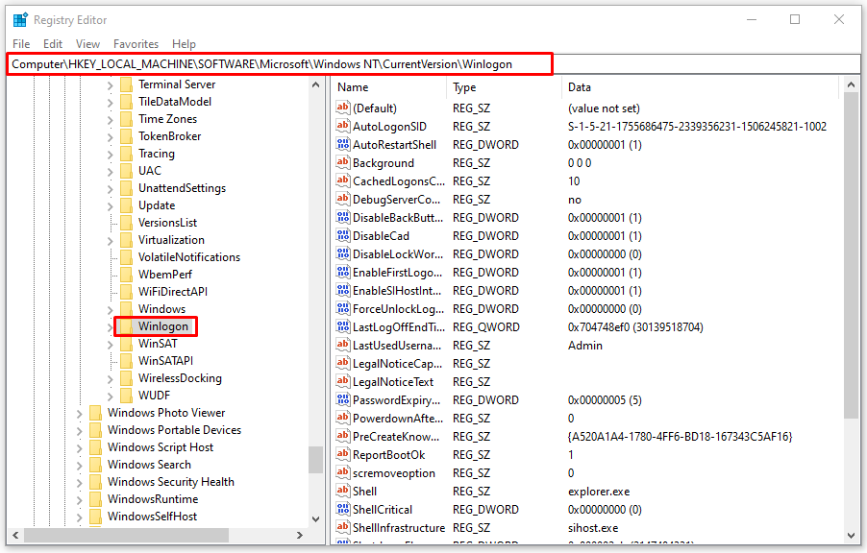Image resolution: width=867 pixels, height=553 pixels.
Task: Click the tree pane scroll down arrow
Action: coord(315,518)
